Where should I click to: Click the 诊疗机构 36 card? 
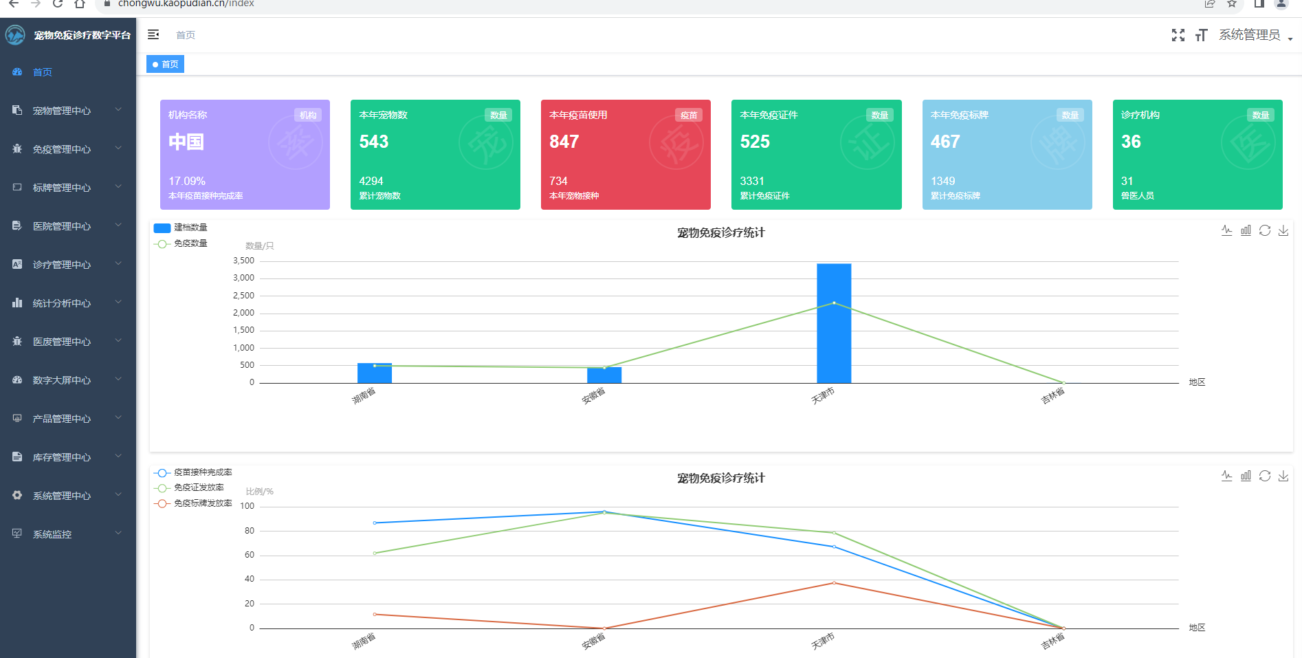coord(1198,155)
